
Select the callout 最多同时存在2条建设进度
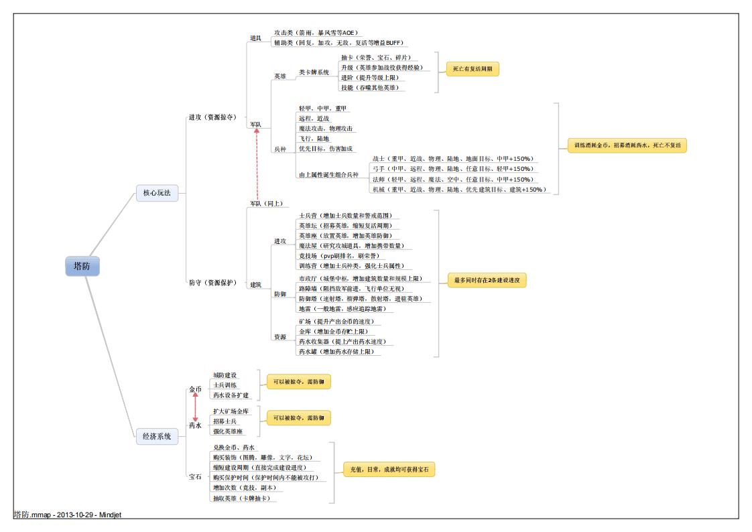(x=487, y=280)
